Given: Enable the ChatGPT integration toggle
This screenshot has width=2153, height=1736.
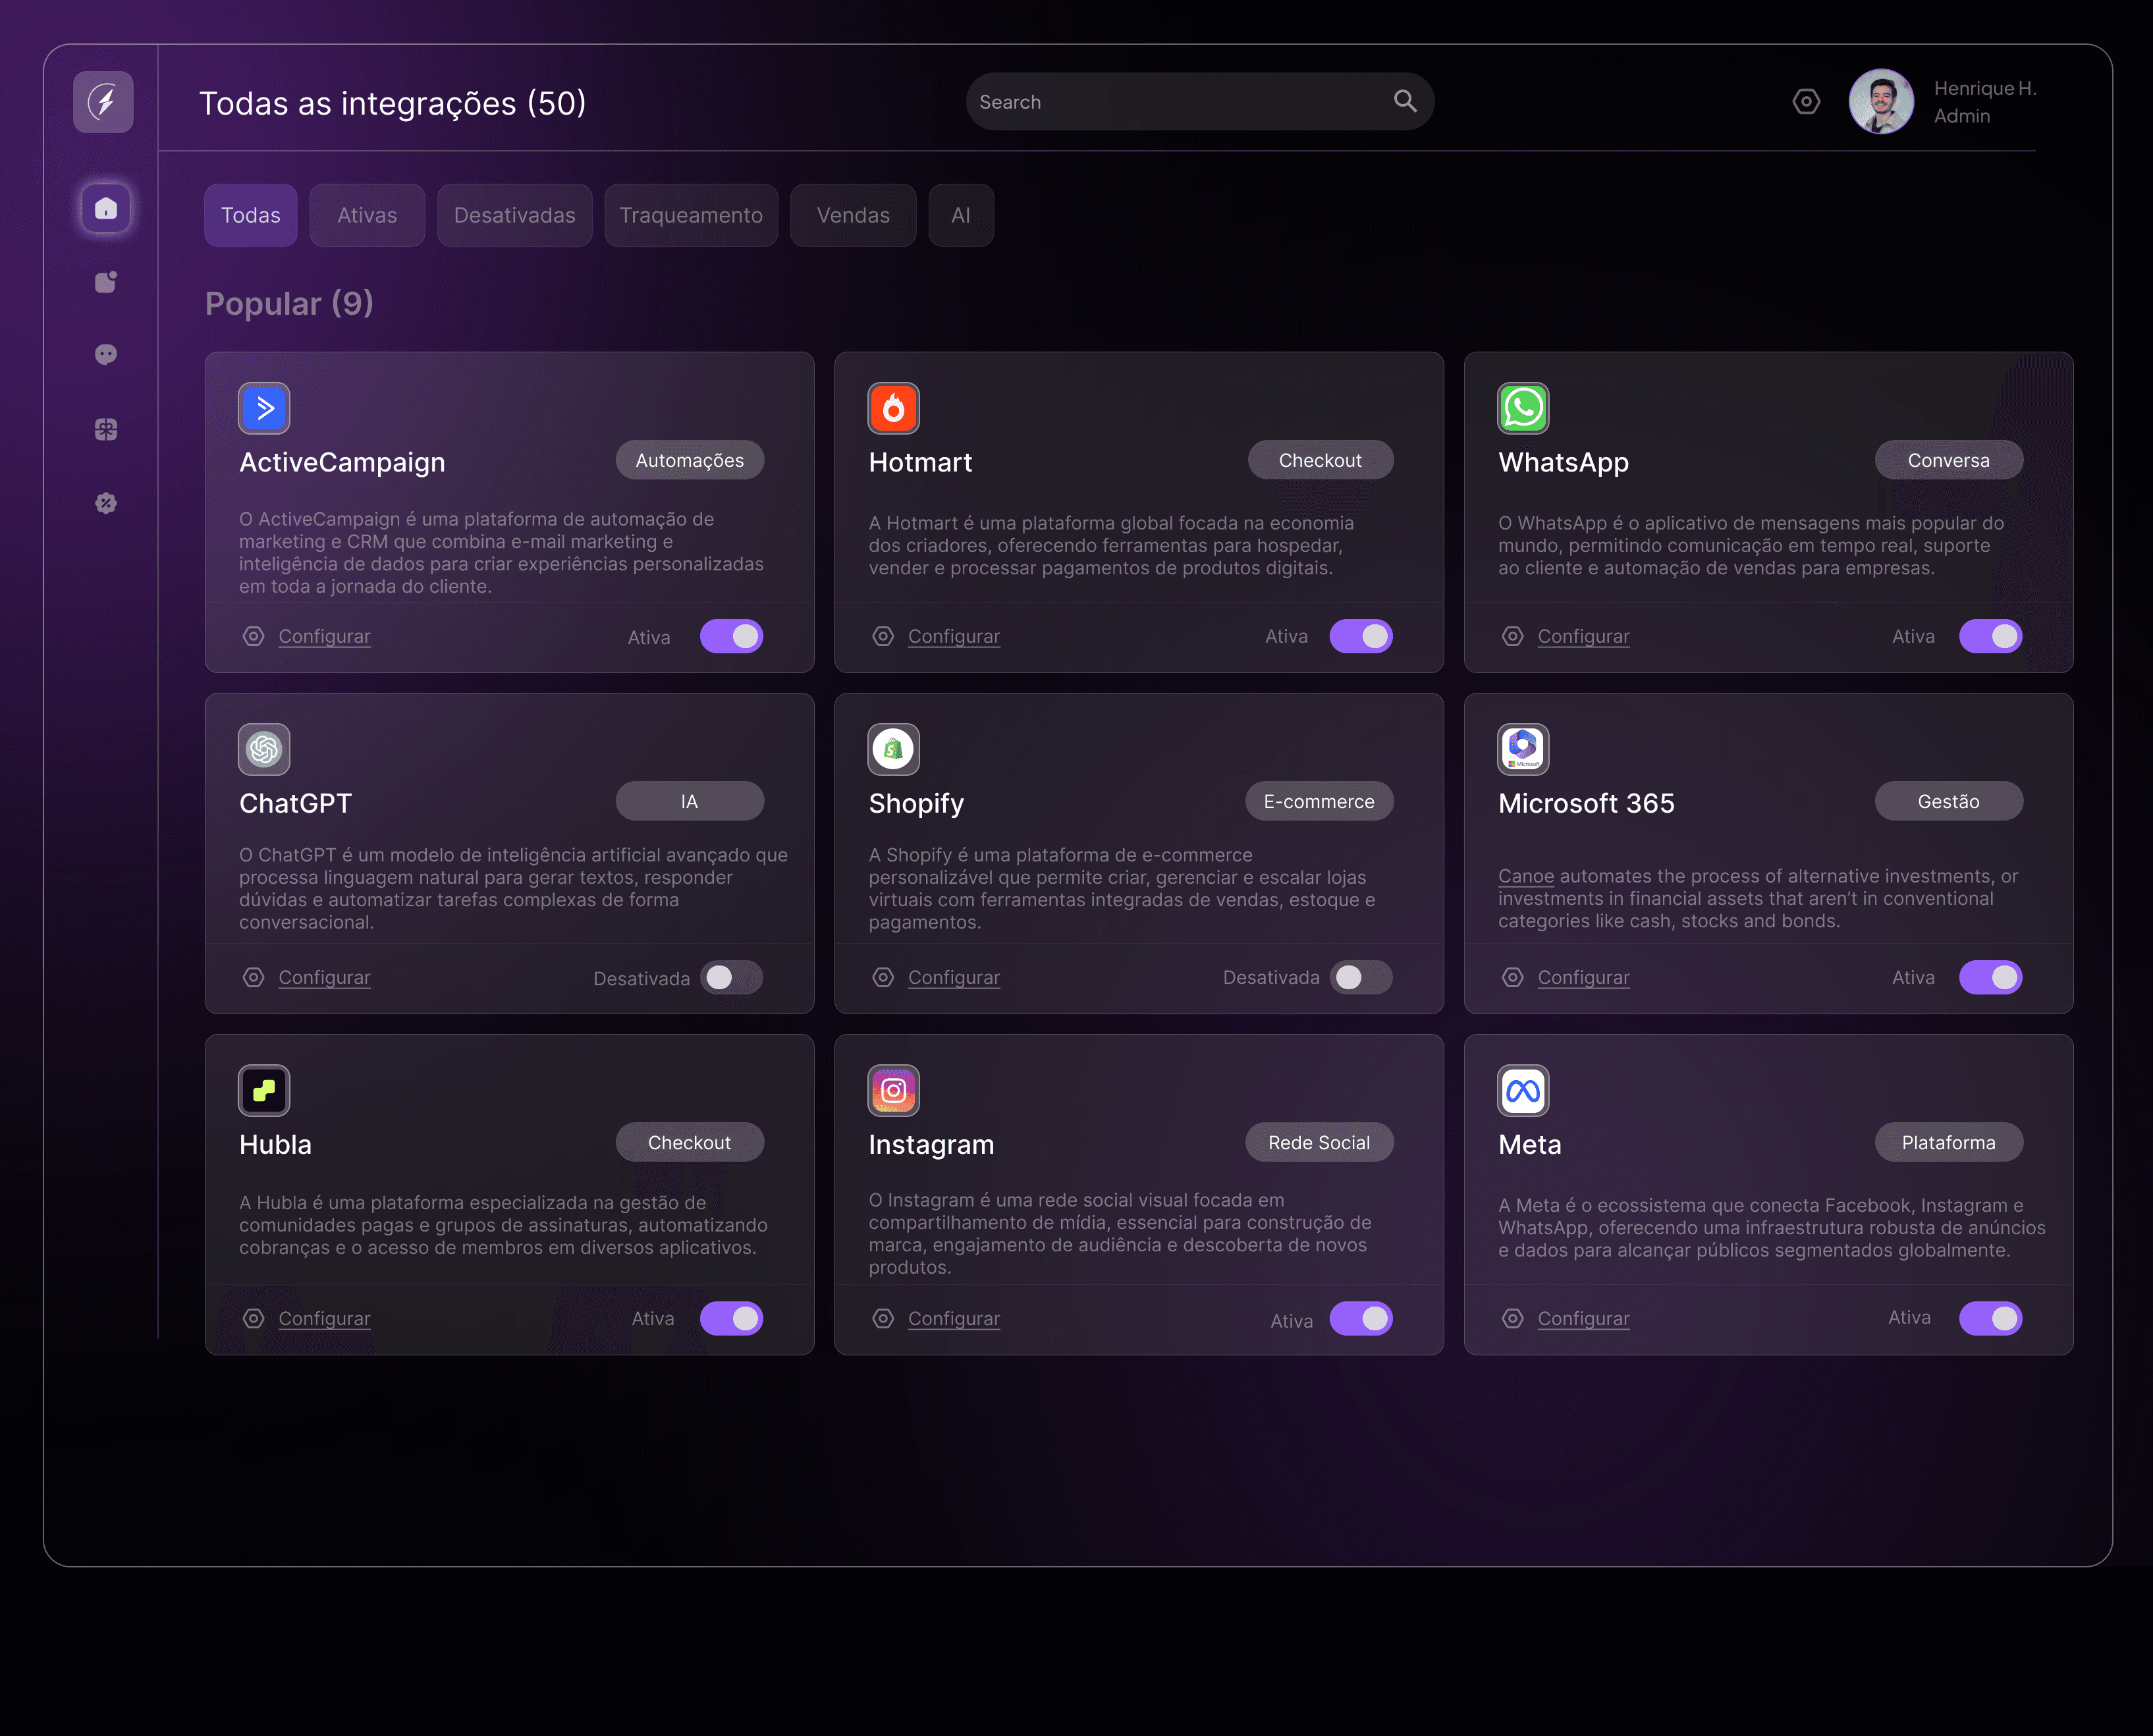Looking at the screenshot, I should pos(731,977).
